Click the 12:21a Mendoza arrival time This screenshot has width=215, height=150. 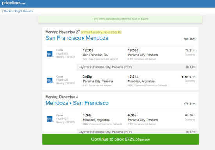coord(133,77)
